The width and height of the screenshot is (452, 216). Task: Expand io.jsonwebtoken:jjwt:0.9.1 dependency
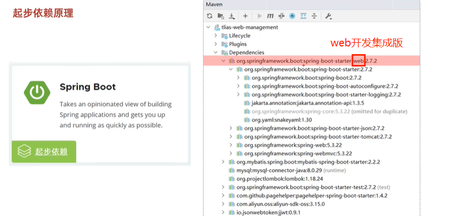223,212
